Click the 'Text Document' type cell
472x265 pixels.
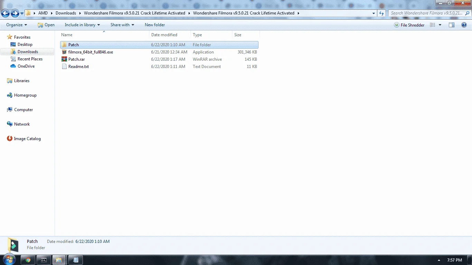pyautogui.click(x=207, y=67)
